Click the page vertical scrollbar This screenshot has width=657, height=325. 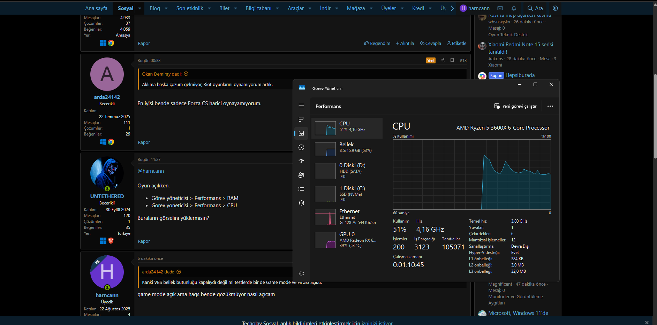click(x=655, y=116)
